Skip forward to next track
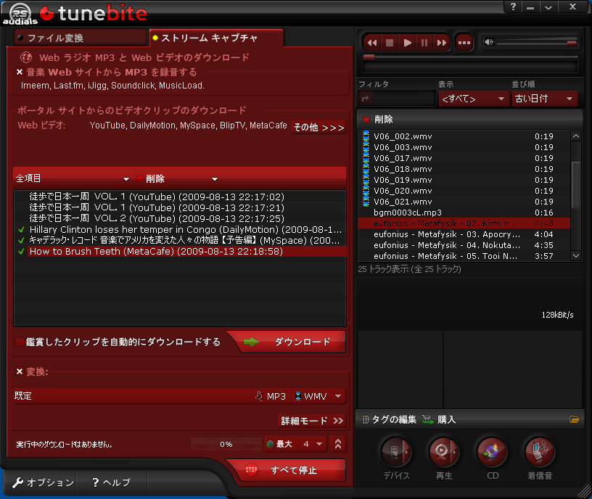The height and width of the screenshot is (499, 592). point(441,43)
